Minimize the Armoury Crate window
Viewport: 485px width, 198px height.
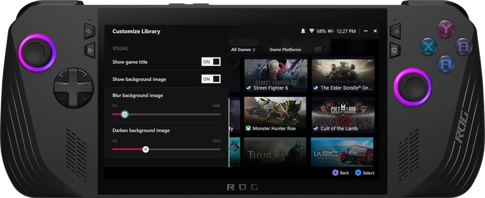366,31
